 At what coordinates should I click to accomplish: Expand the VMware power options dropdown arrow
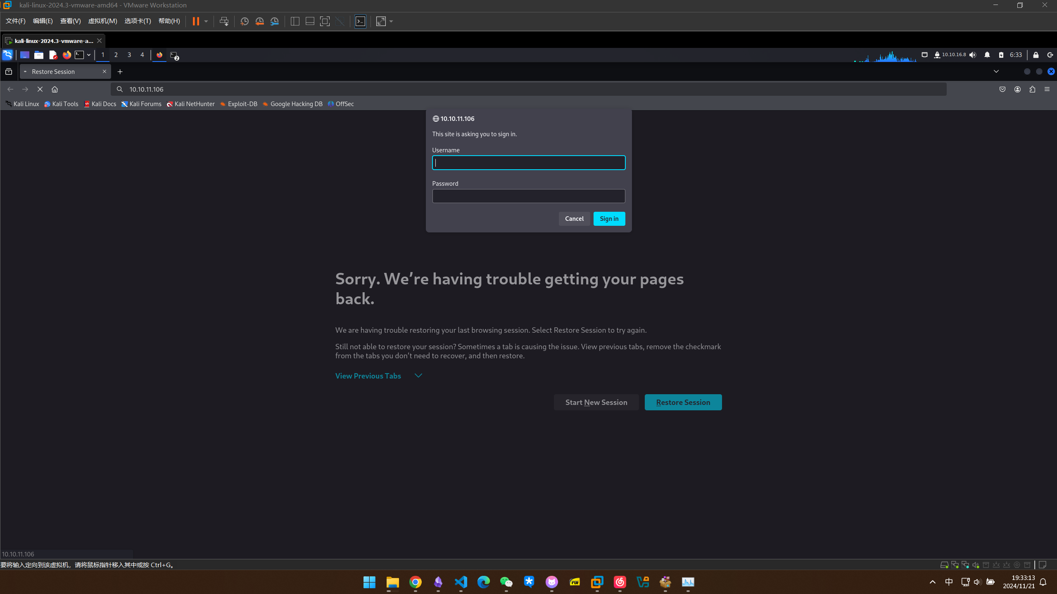[x=206, y=21]
